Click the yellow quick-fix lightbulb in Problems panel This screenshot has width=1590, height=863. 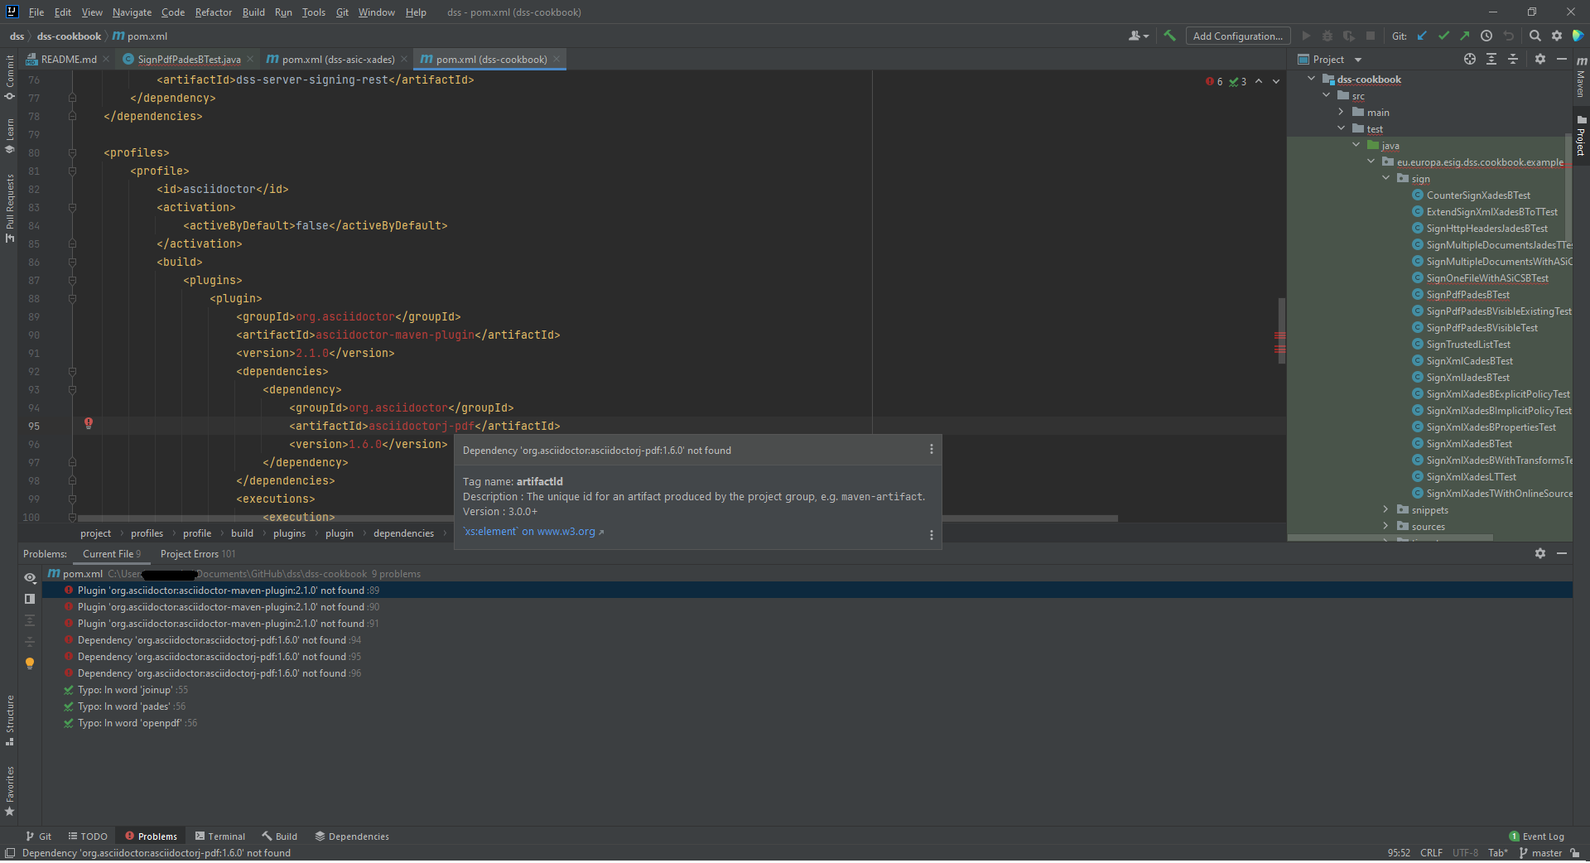pos(30,663)
